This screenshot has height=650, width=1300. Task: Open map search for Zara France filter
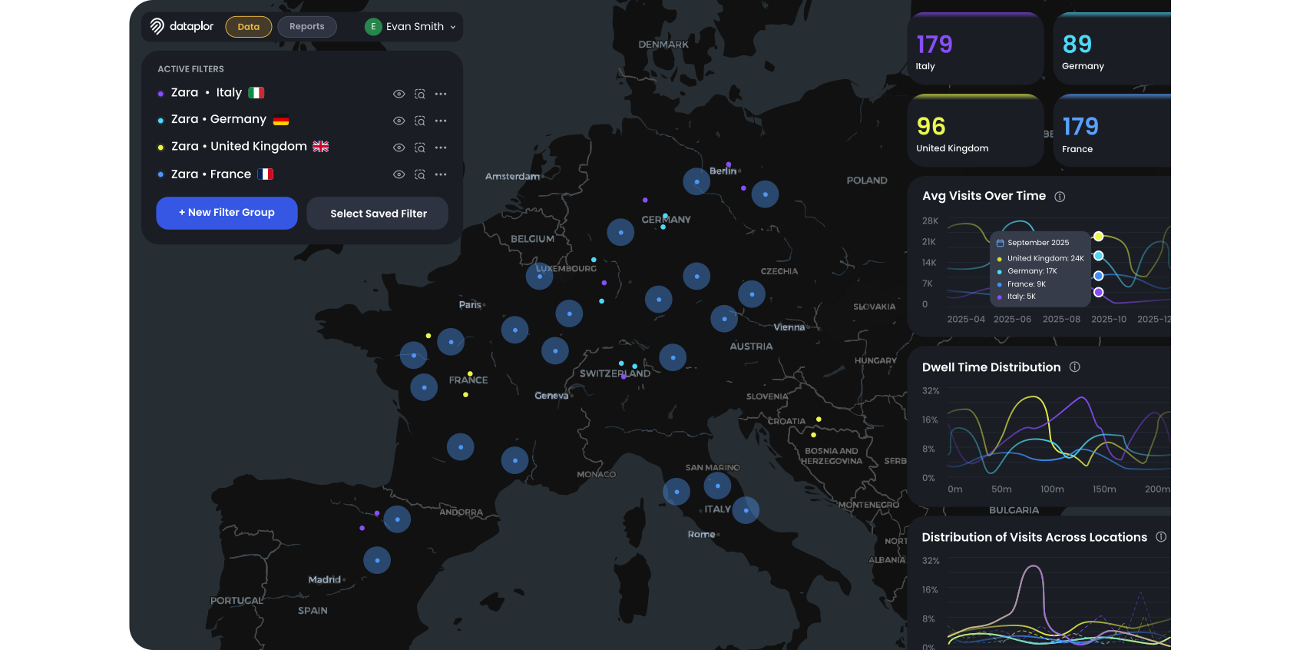pyautogui.click(x=420, y=174)
